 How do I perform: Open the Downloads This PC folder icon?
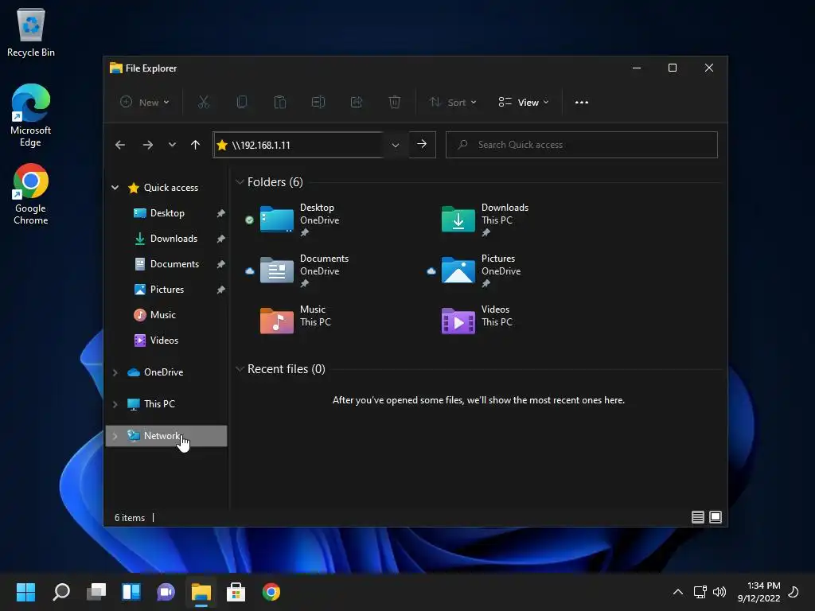tap(458, 220)
